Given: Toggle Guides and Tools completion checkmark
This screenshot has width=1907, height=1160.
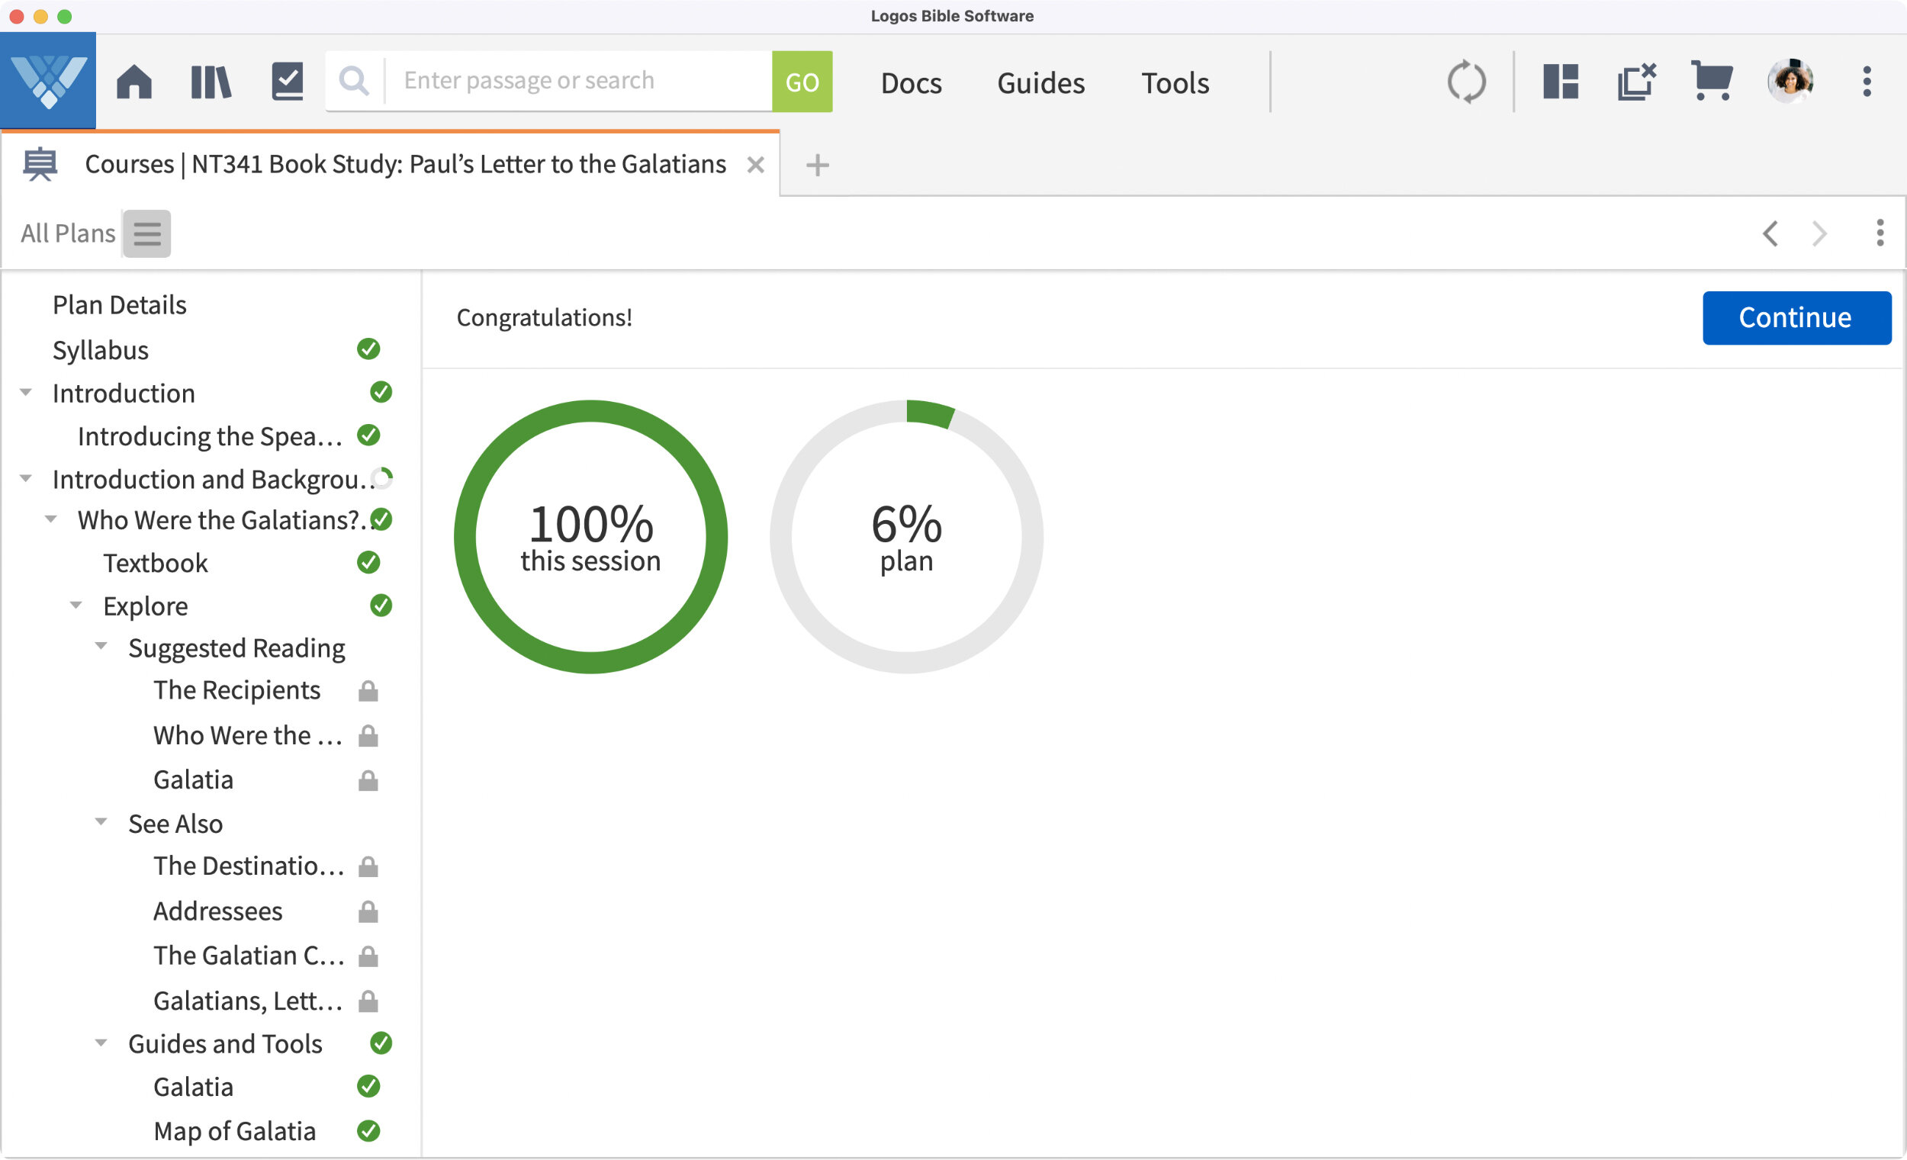Looking at the screenshot, I should 381,1043.
